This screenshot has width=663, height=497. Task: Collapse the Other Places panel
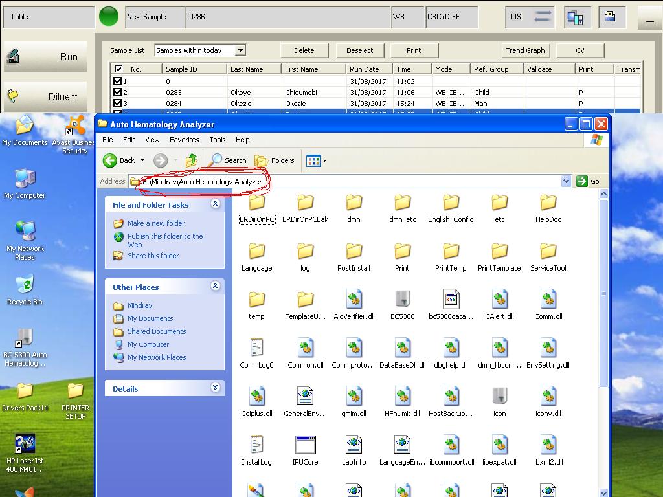(x=215, y=286)
